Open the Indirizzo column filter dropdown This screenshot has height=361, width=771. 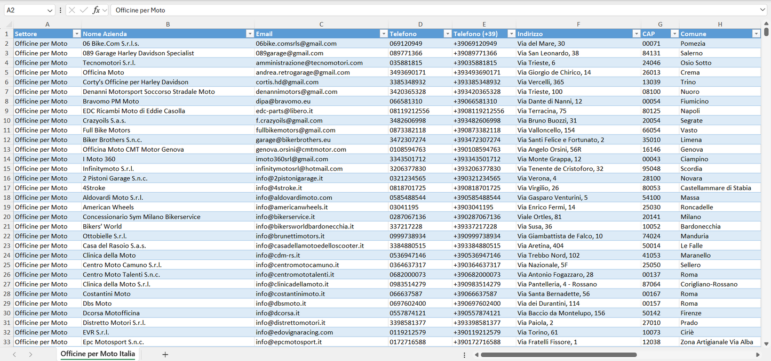pos(636,34)
